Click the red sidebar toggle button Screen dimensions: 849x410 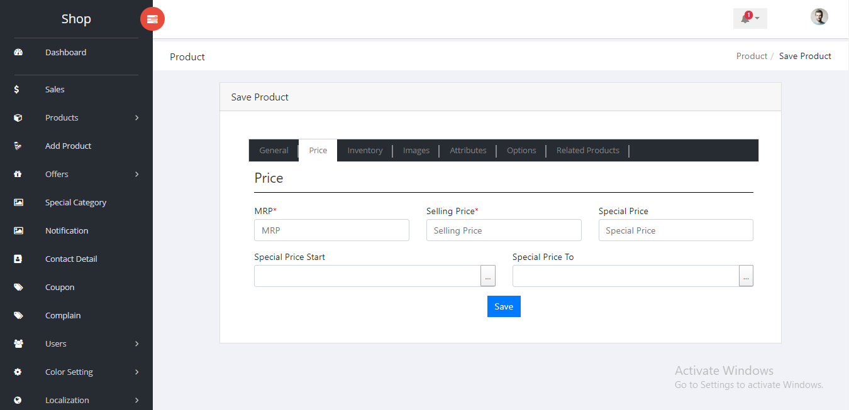click(x=152, y=19)
